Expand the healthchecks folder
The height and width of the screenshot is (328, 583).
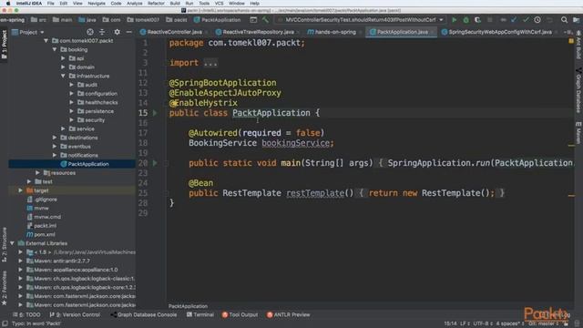pyautogui.click(x=72, y=102)
